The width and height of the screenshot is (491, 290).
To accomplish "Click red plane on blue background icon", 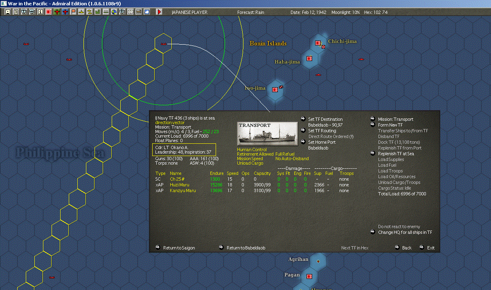I will pyautogui.click(x=65, y=12).
